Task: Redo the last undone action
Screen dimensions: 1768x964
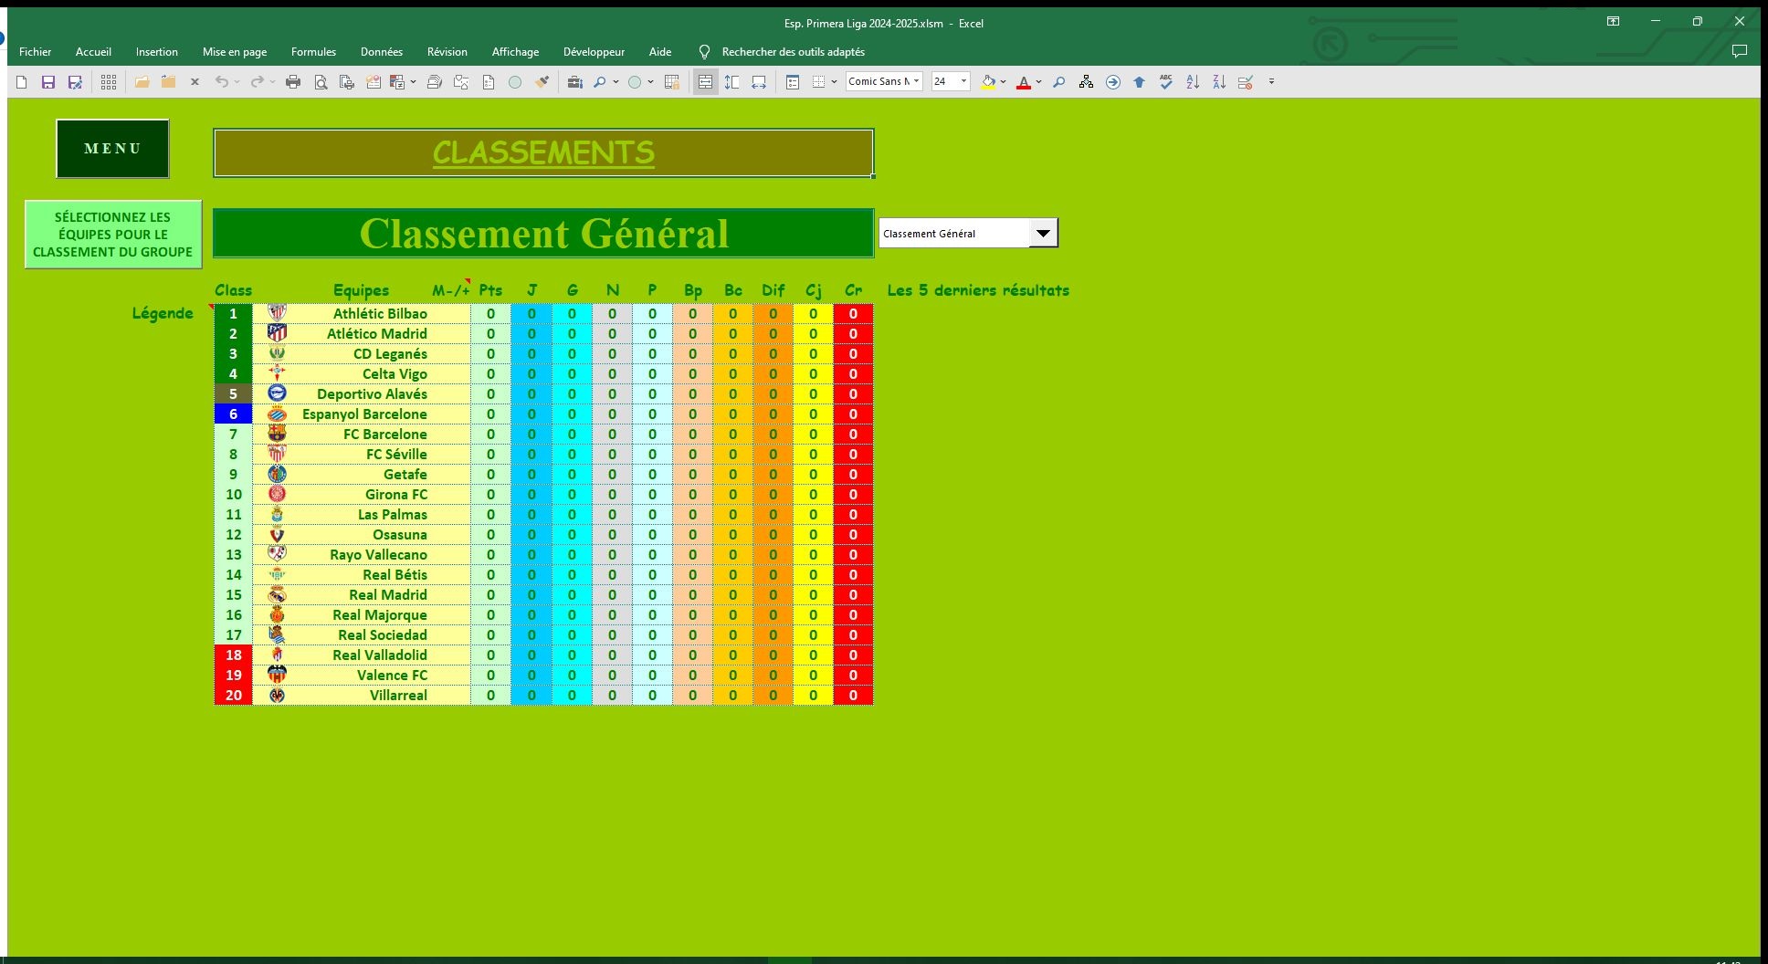Action: (257, 82)
